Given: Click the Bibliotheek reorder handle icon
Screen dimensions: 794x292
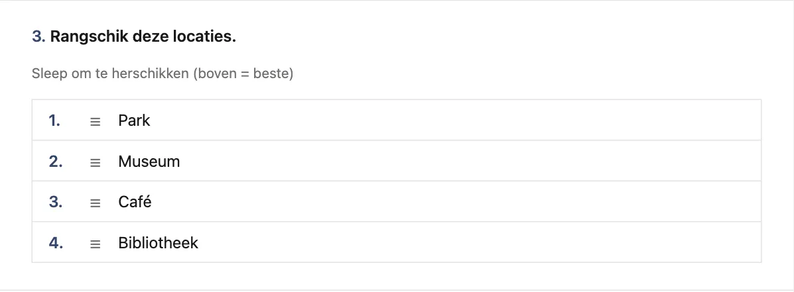Looking at the screenshot, I should tap(96, 244).
